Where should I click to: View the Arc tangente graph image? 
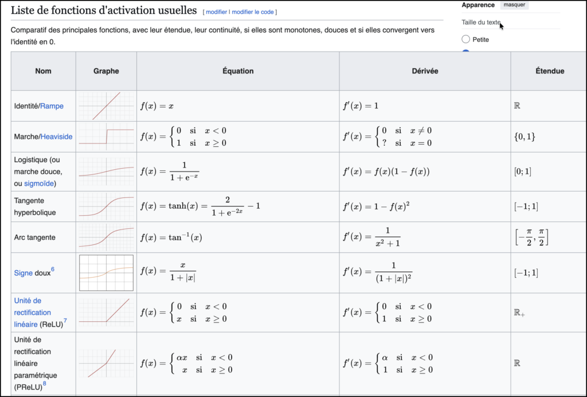coord(106,237)
